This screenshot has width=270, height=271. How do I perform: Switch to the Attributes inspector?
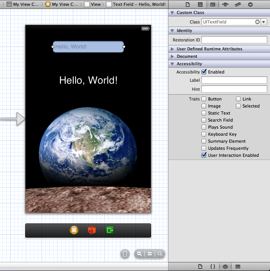pyautogui.click(x=225, y=5)
